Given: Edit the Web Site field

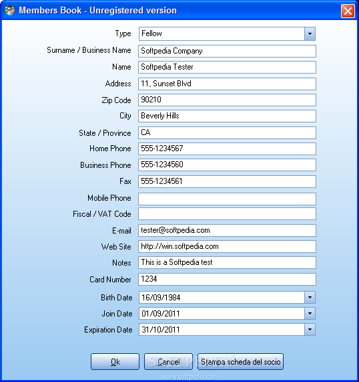Looking at the screenshot, I should coord(227,247).
